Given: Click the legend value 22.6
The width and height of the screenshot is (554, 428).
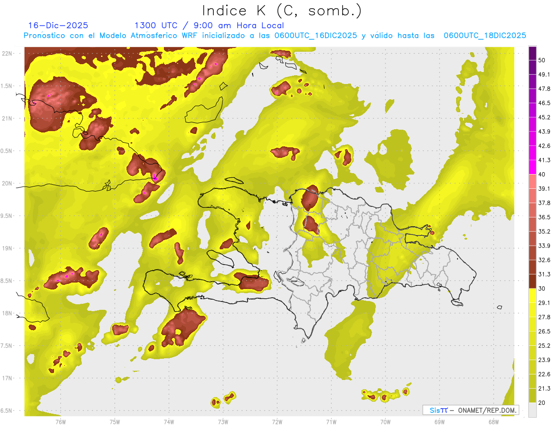Looking at the screenshot, I should tap(544, 374).
